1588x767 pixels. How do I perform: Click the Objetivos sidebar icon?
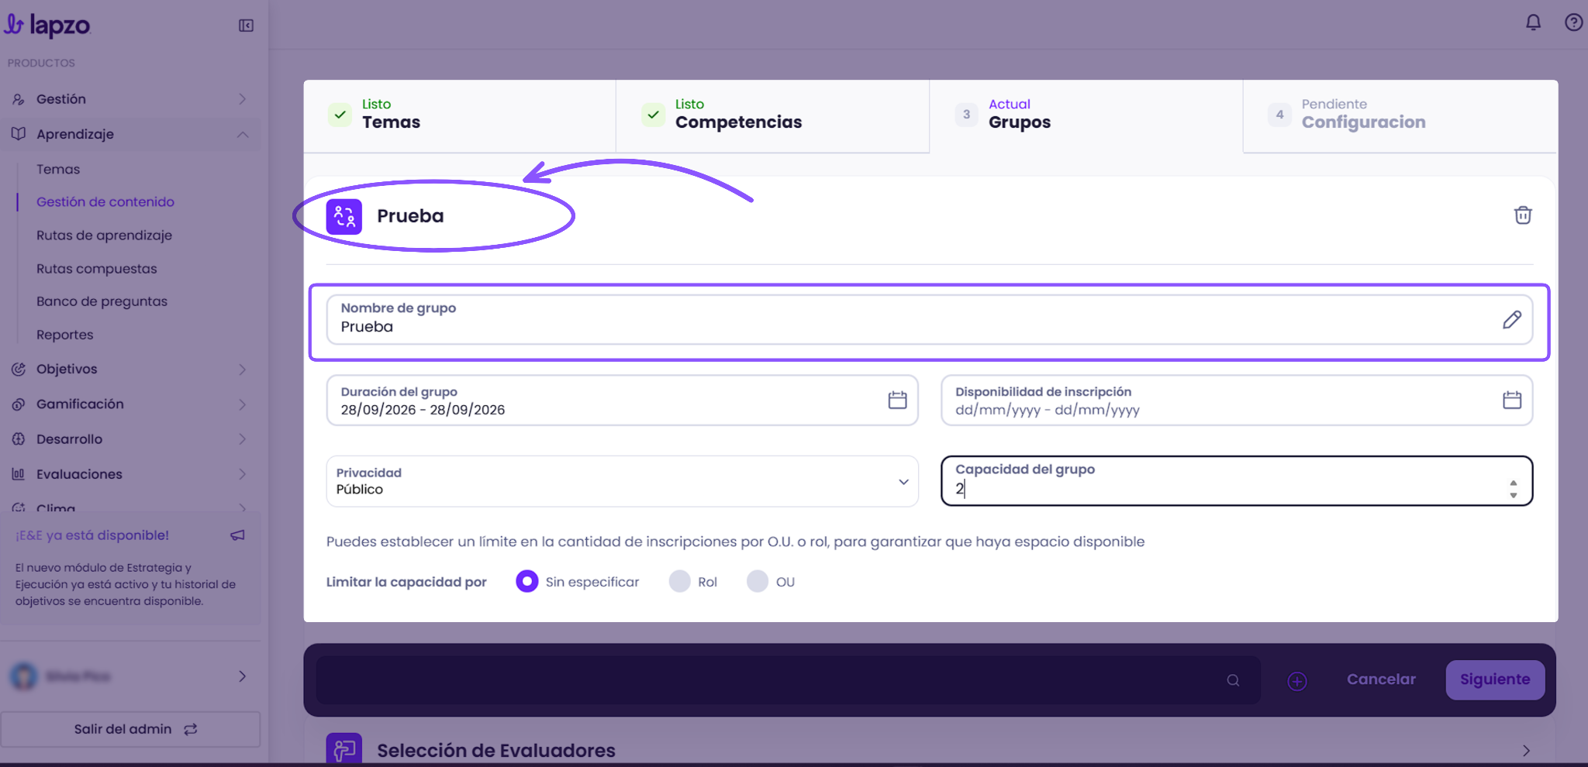tap(19, 370)
